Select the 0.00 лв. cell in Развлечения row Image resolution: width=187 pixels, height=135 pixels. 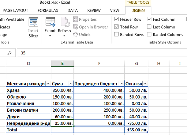136,103
